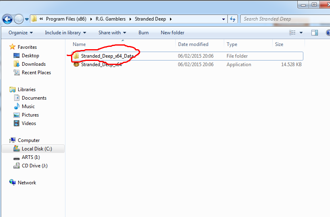
Task: Click the 14.528 KB size cell
Action: click(x=291, y=65)
